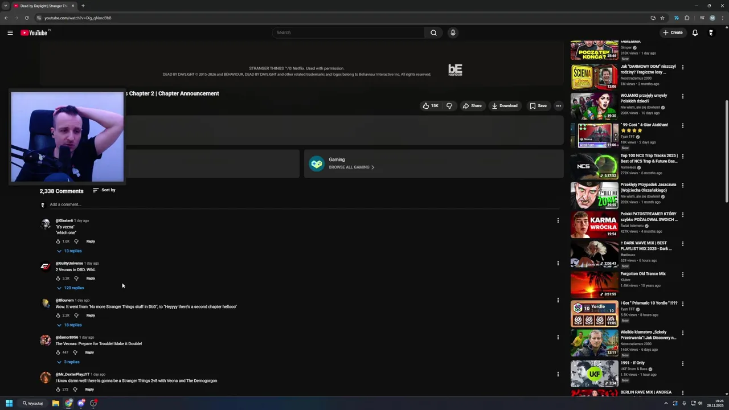Screen dimensions: 729x410
Task: Open browser extensions puzzle icon
Action: point(687,18)
